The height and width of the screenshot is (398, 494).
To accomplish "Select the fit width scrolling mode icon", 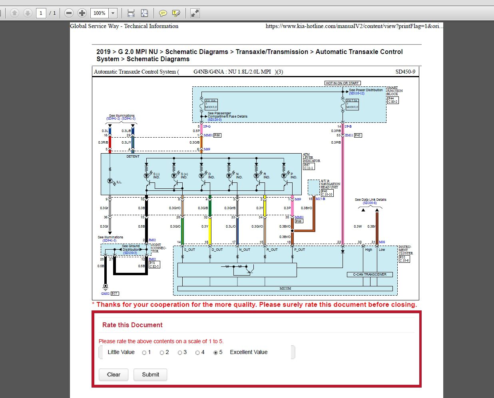I will click(131, 13).
